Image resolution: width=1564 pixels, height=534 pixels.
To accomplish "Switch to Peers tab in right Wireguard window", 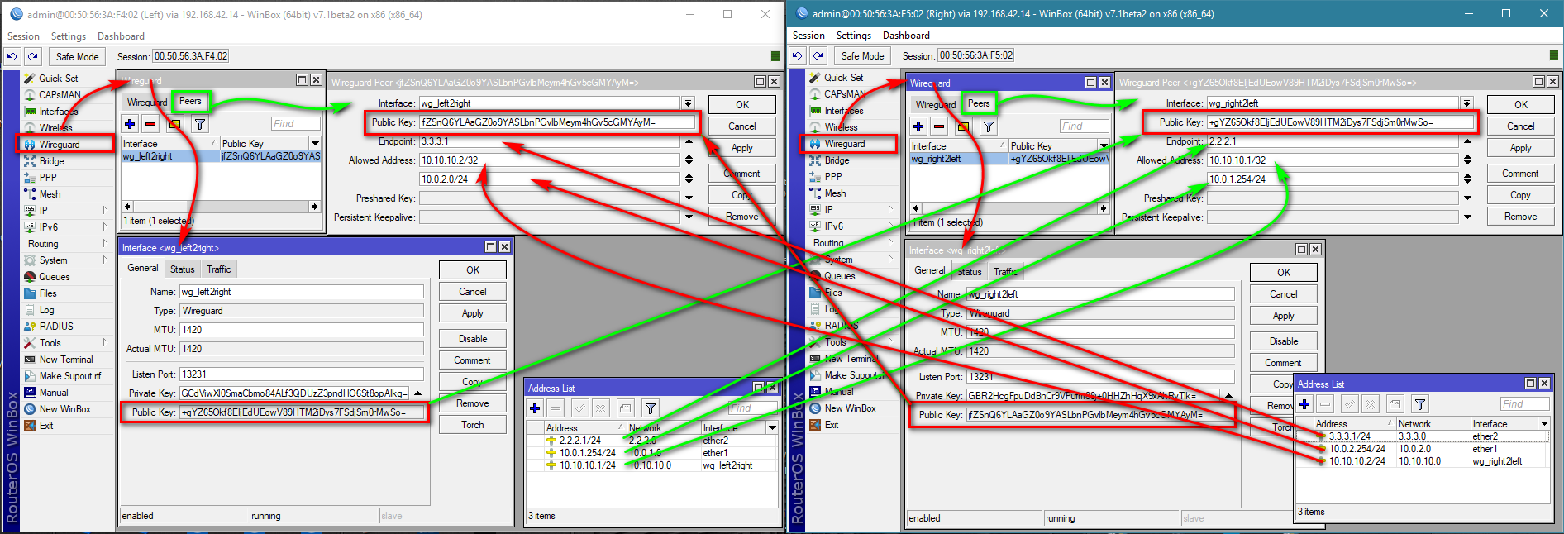I will click(979, 103).
